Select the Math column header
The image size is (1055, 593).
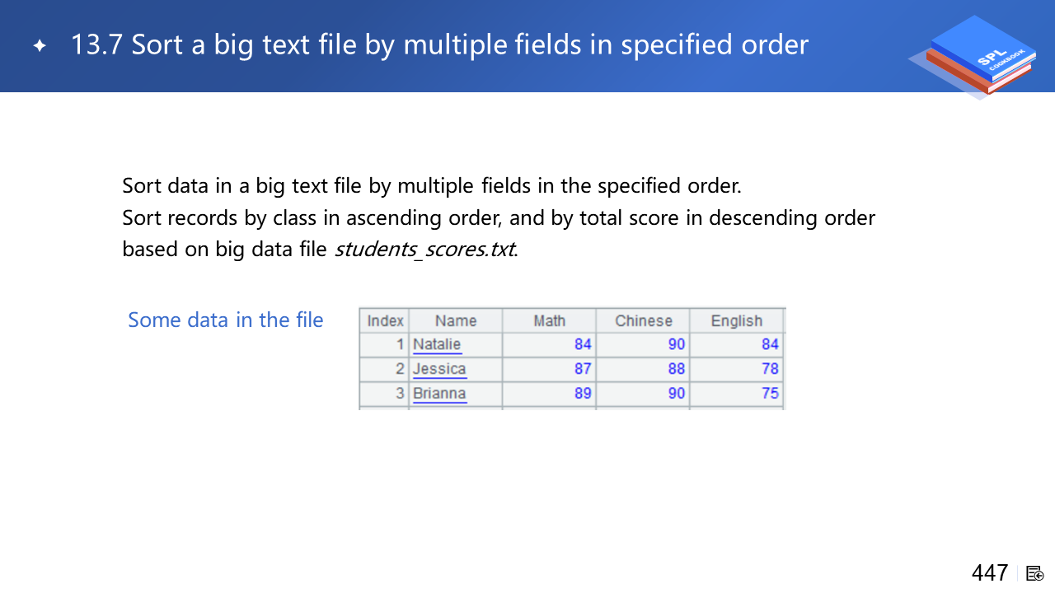(549, 321)
